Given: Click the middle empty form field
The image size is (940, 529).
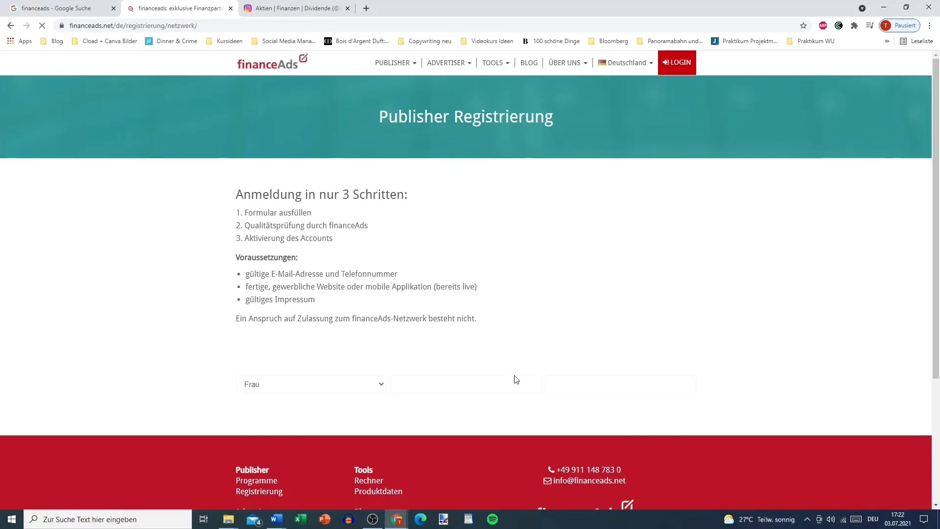Looking at the screenshot, I should tap(466, 384).
